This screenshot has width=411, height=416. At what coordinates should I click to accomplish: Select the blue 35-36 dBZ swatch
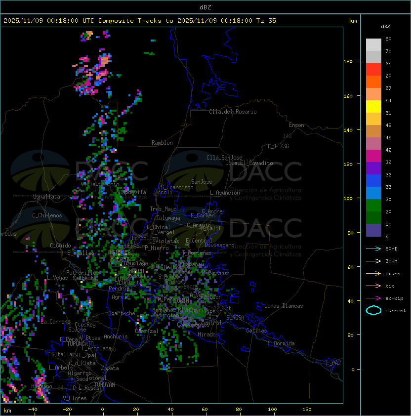pos(373,181)
